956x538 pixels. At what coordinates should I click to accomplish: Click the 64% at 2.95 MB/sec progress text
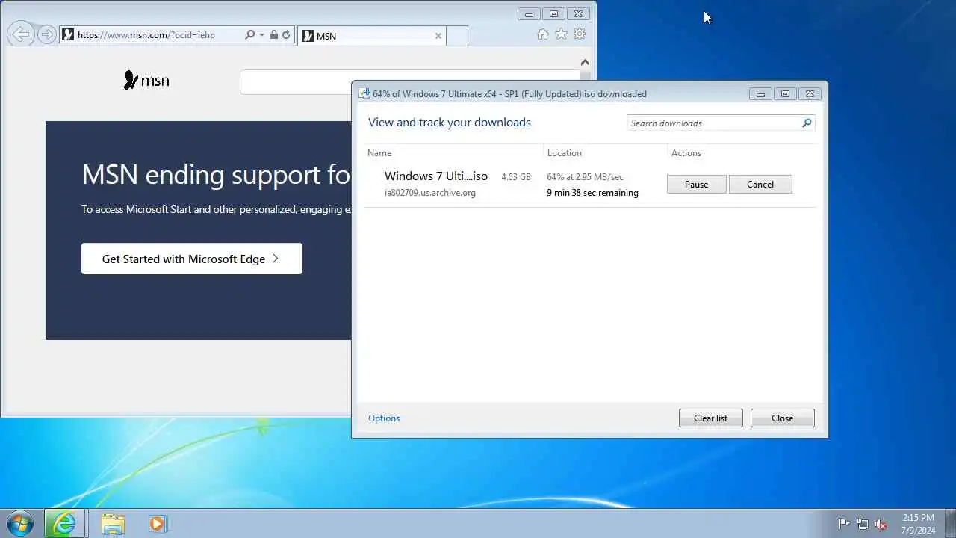585,177
